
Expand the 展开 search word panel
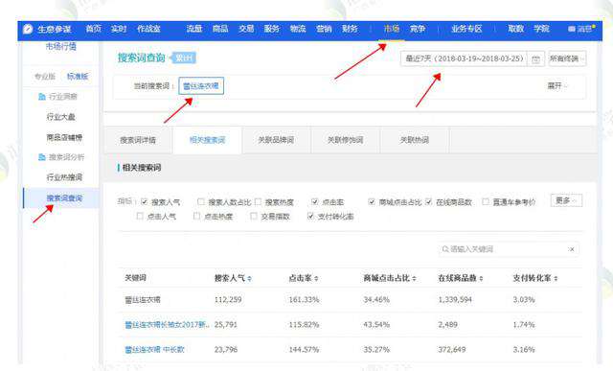[557, 85]
